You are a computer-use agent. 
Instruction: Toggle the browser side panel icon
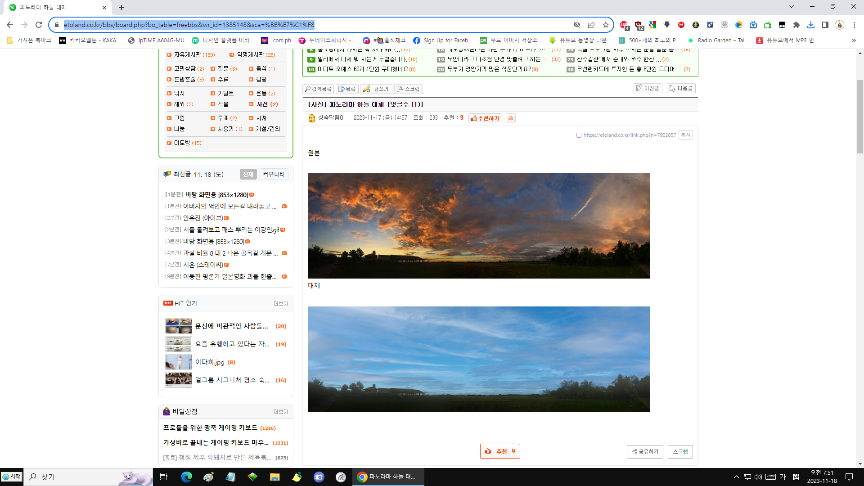(825, 25)
